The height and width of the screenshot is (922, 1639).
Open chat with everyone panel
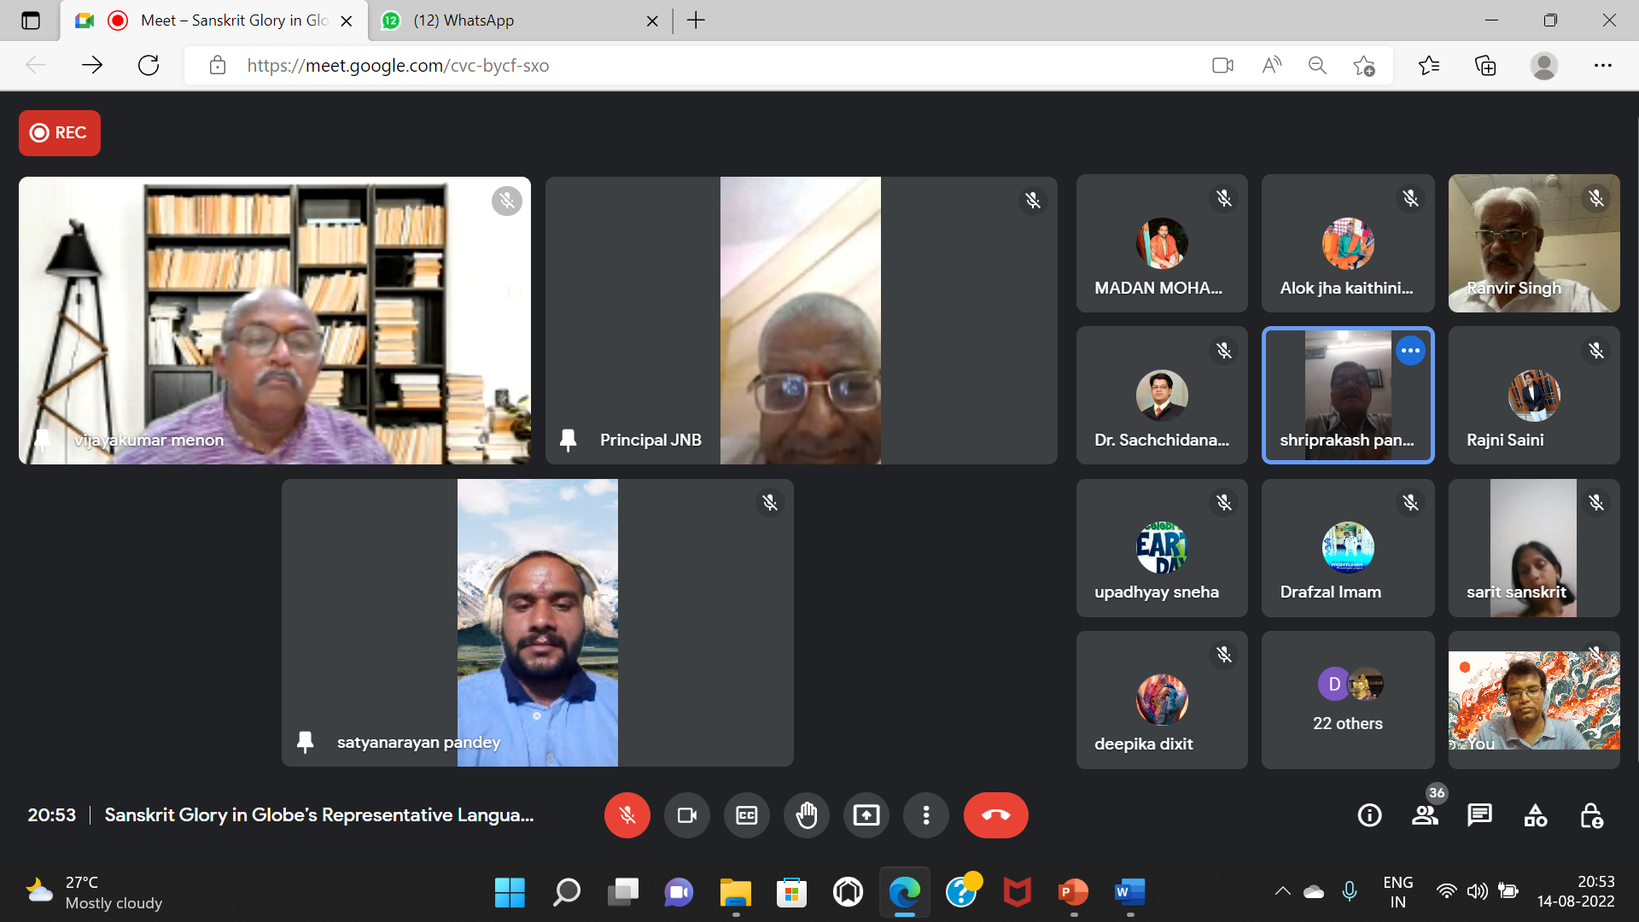(x=1479, y=815)
